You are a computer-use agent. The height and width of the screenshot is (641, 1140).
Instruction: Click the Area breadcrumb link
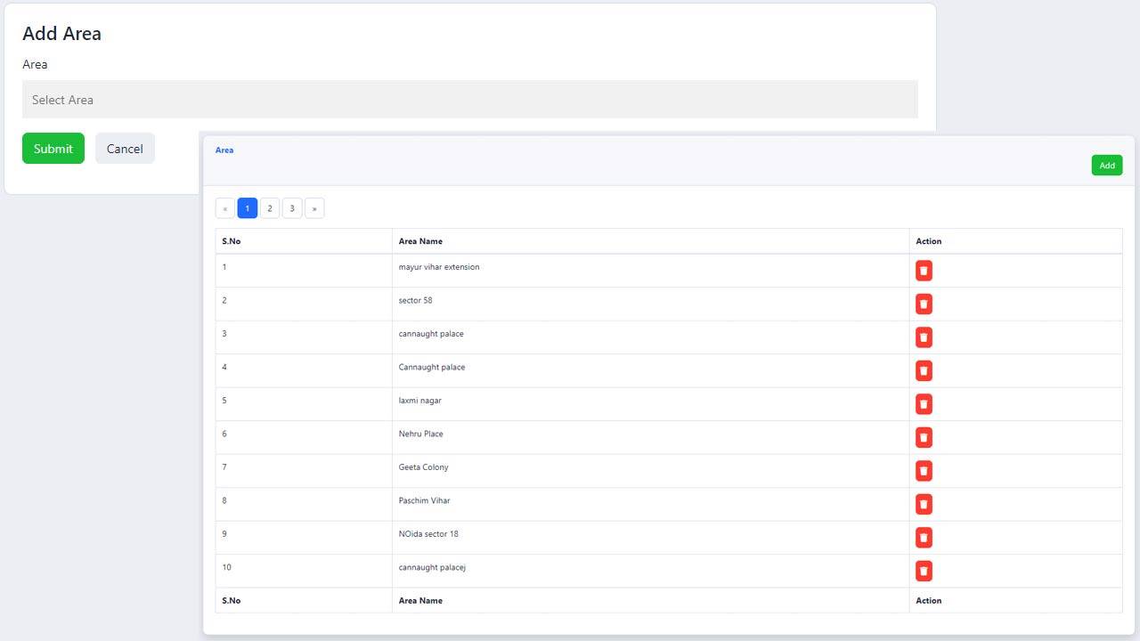[224, 150]
